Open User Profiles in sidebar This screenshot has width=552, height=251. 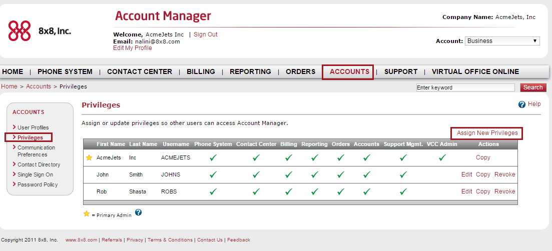click(33, 127)
